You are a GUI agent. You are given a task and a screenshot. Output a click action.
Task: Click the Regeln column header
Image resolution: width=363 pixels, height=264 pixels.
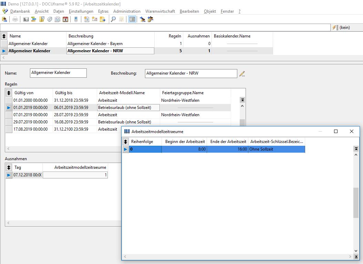(169, 36)
